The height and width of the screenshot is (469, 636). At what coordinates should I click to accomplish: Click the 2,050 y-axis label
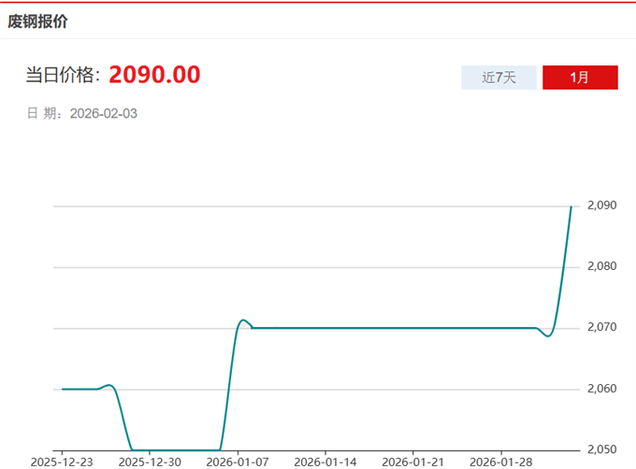(601, 450)
